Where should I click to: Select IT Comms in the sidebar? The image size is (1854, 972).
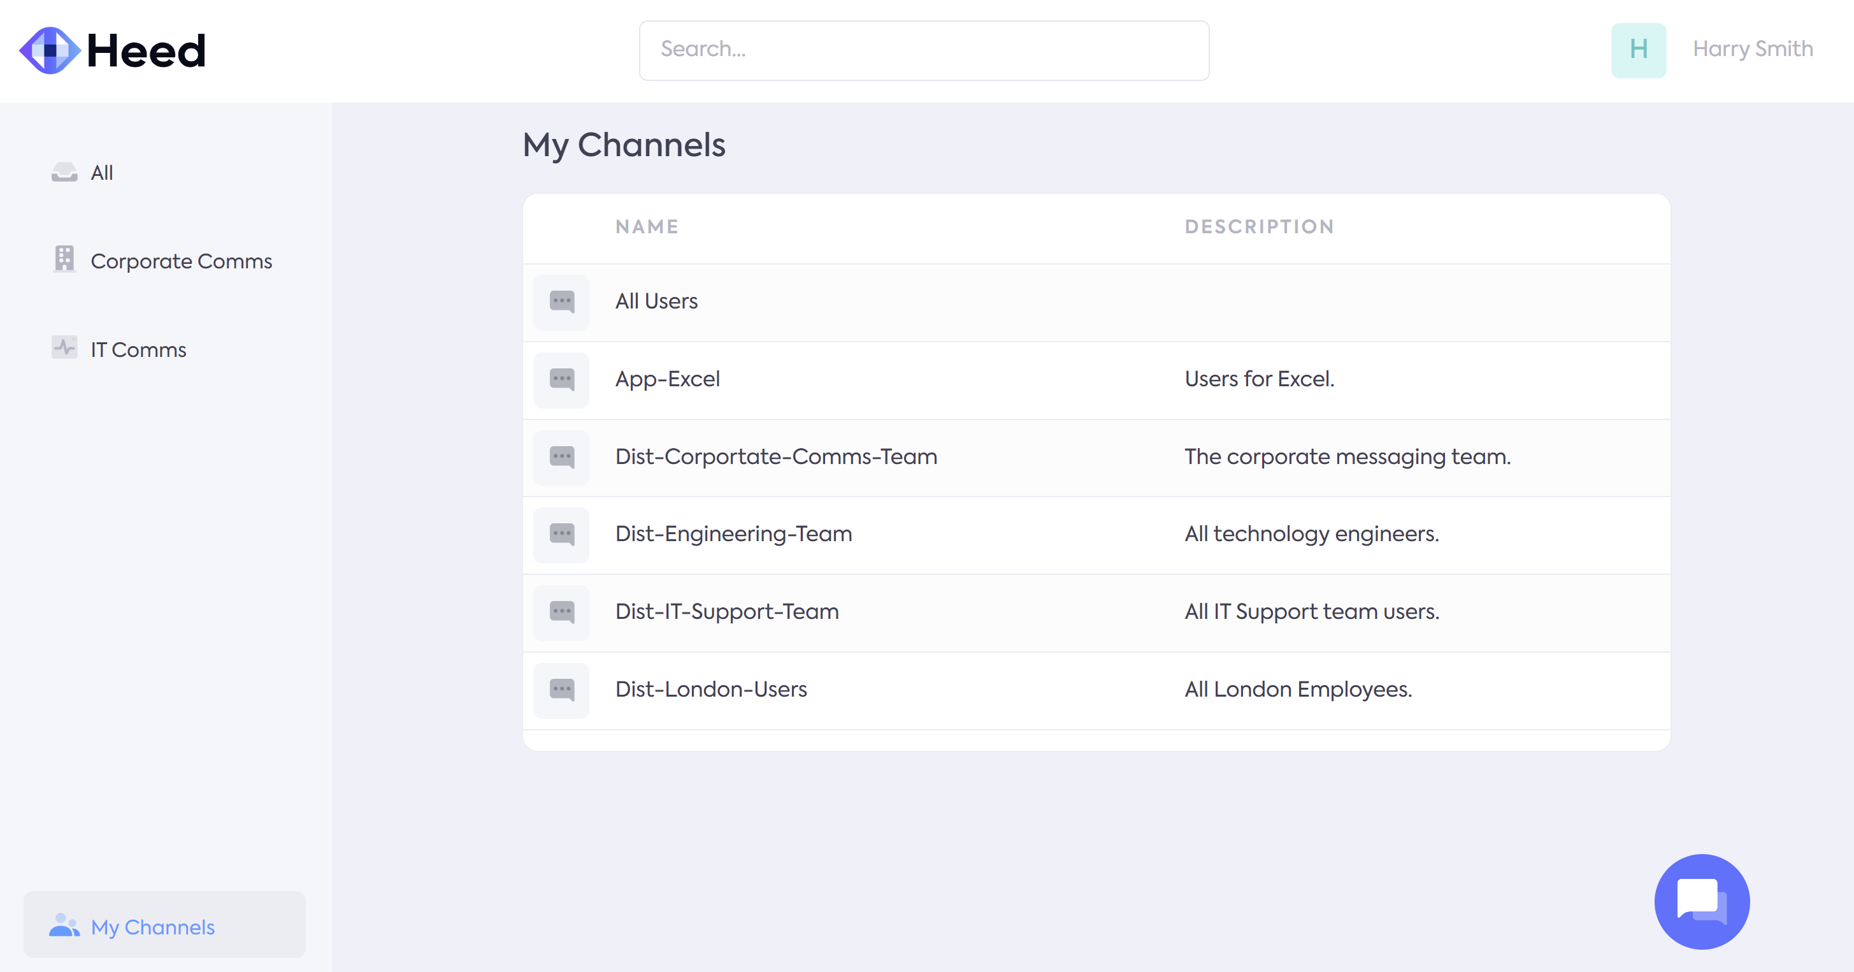click(138, 350)
